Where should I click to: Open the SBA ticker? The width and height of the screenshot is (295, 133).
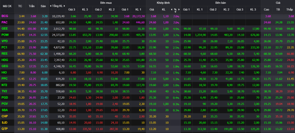click(4, 110)
